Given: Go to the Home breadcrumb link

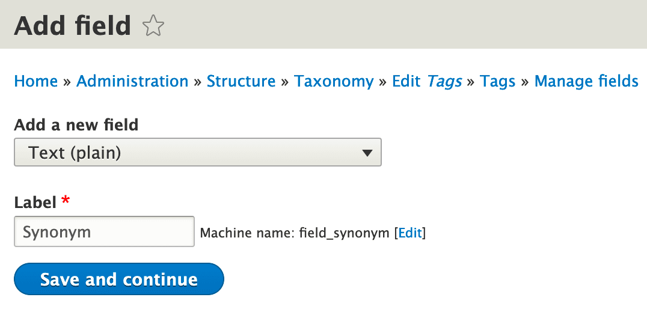Looking at the screenshot, I should (x=35, y=81).
